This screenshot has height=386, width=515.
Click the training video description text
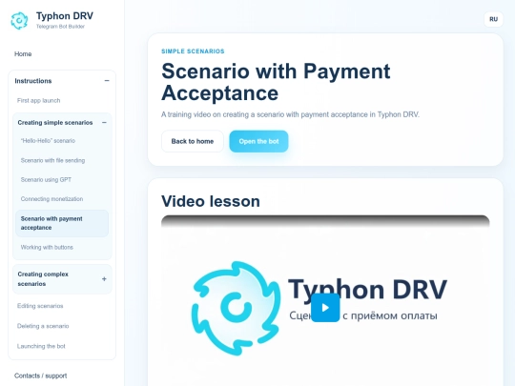(x=290, y=114)
